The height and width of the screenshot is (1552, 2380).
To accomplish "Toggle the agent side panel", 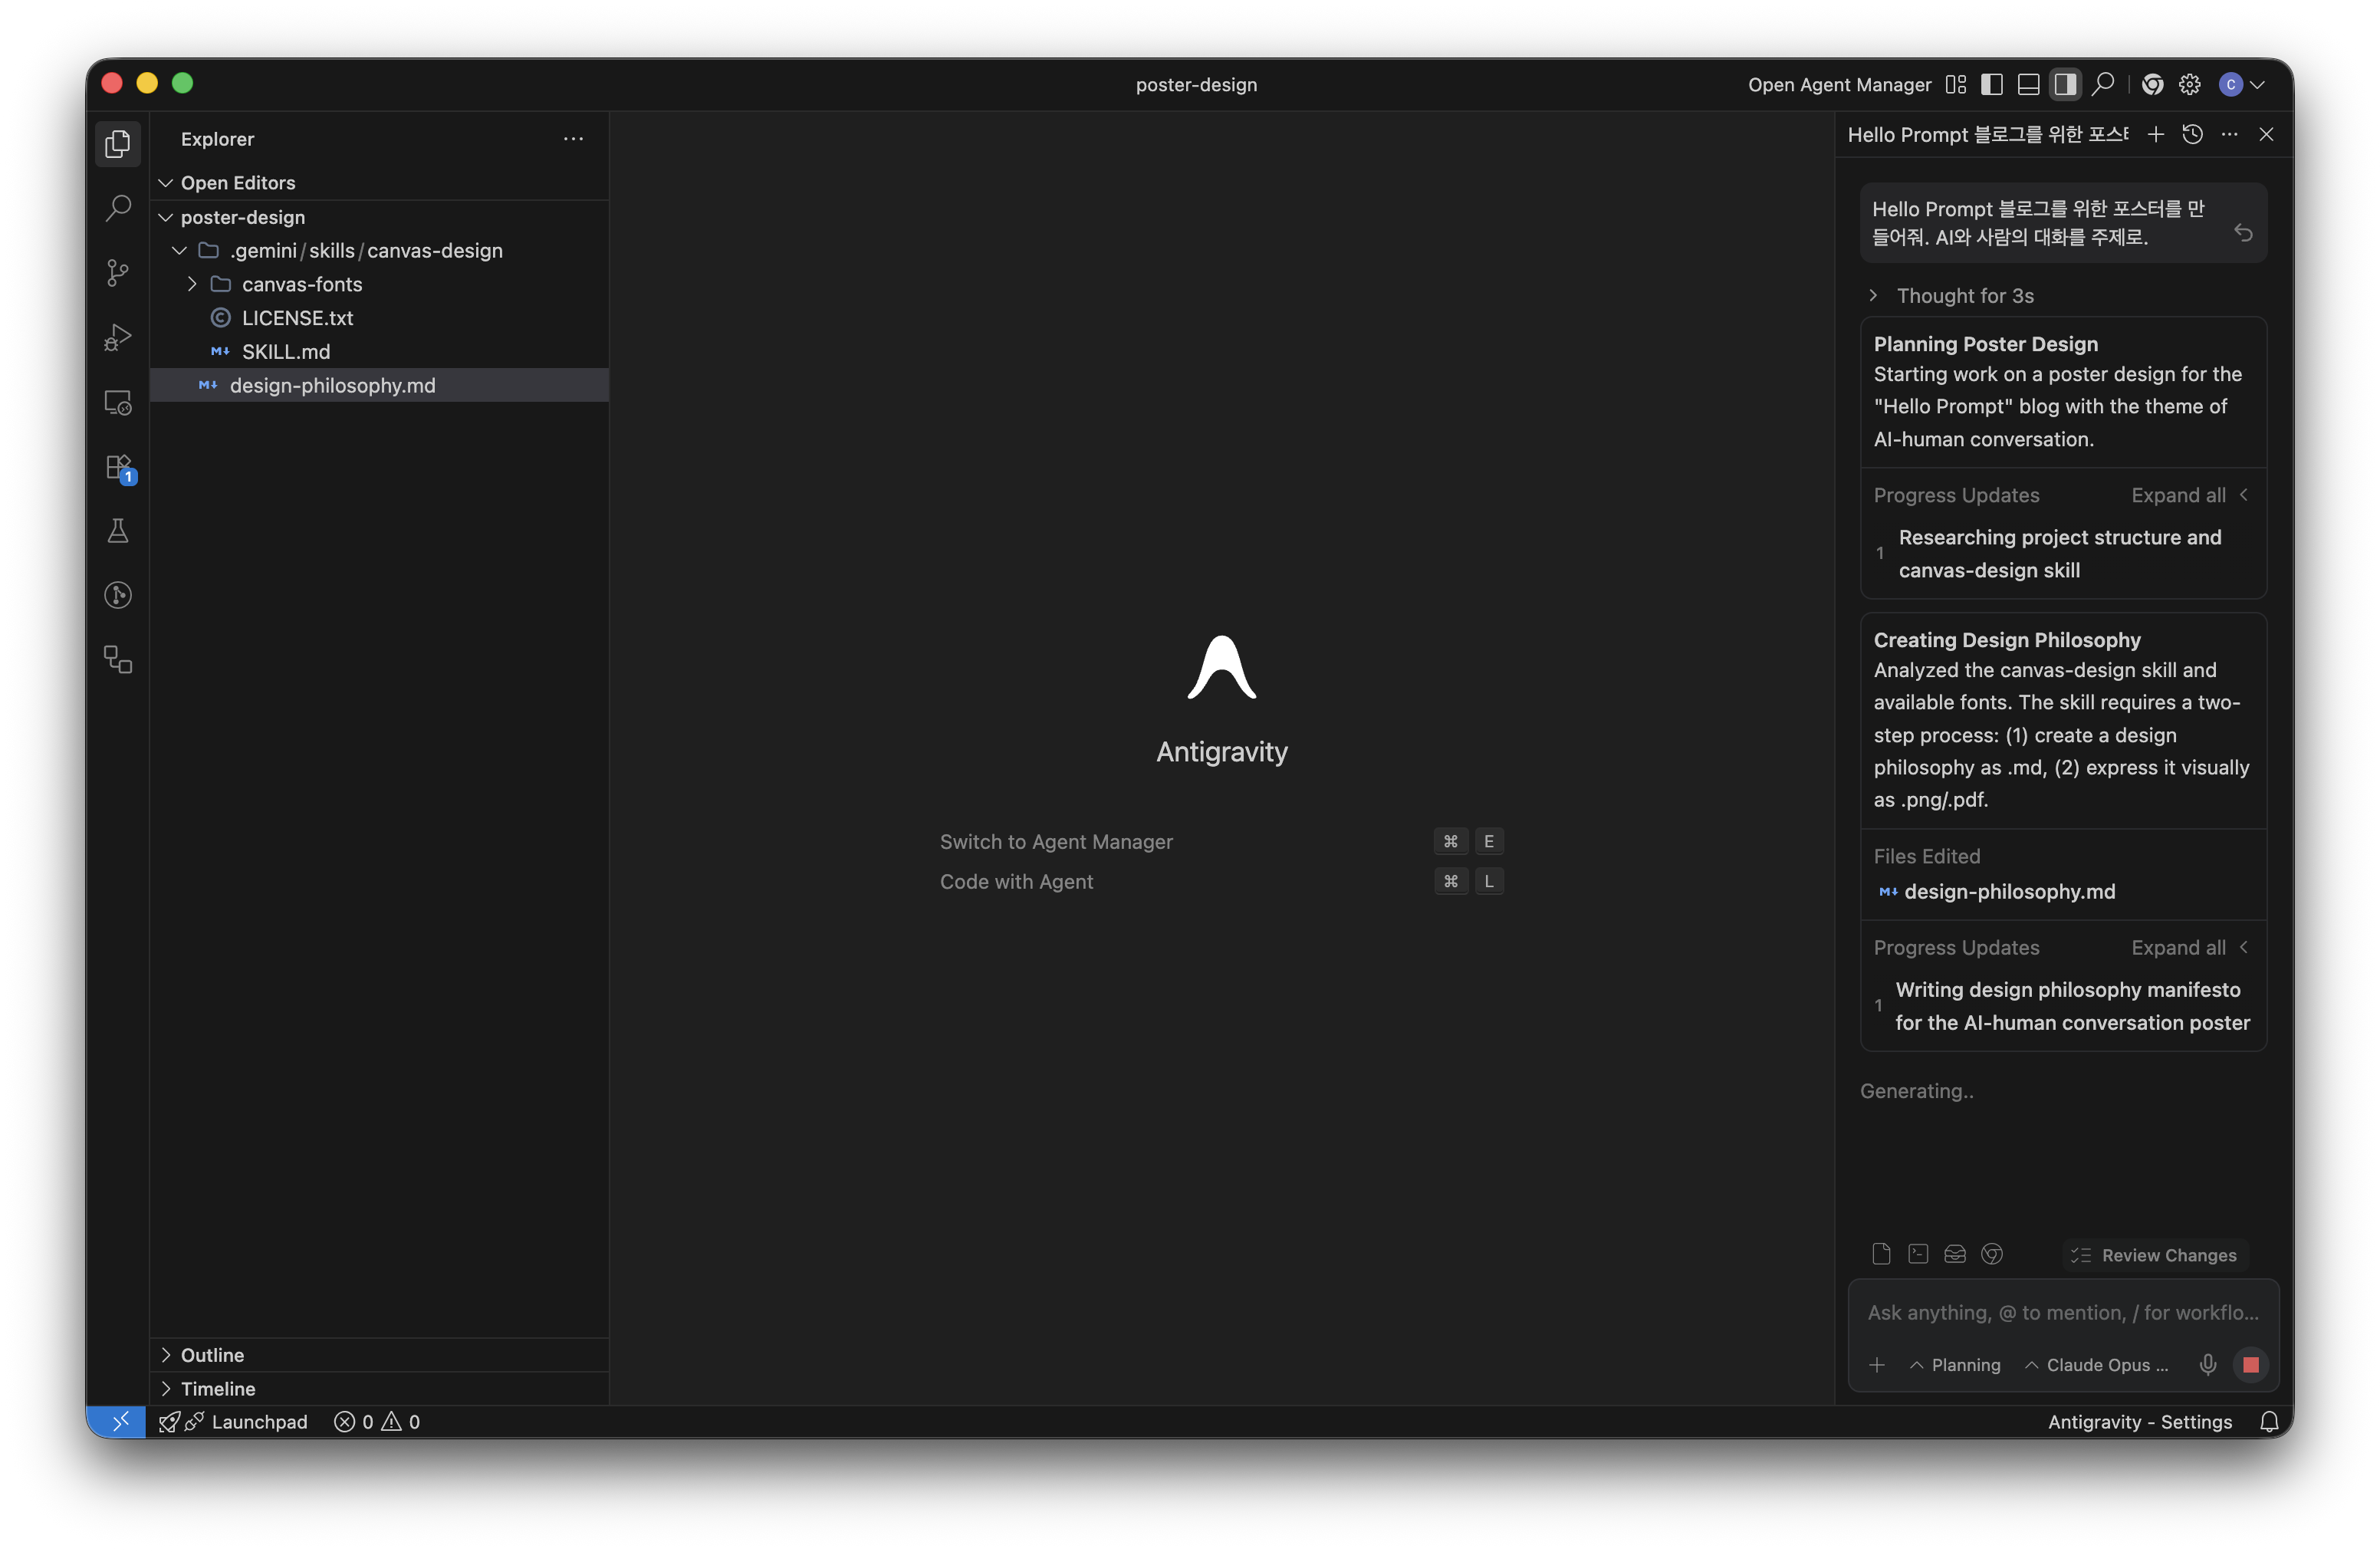I will pos(2065,85).
